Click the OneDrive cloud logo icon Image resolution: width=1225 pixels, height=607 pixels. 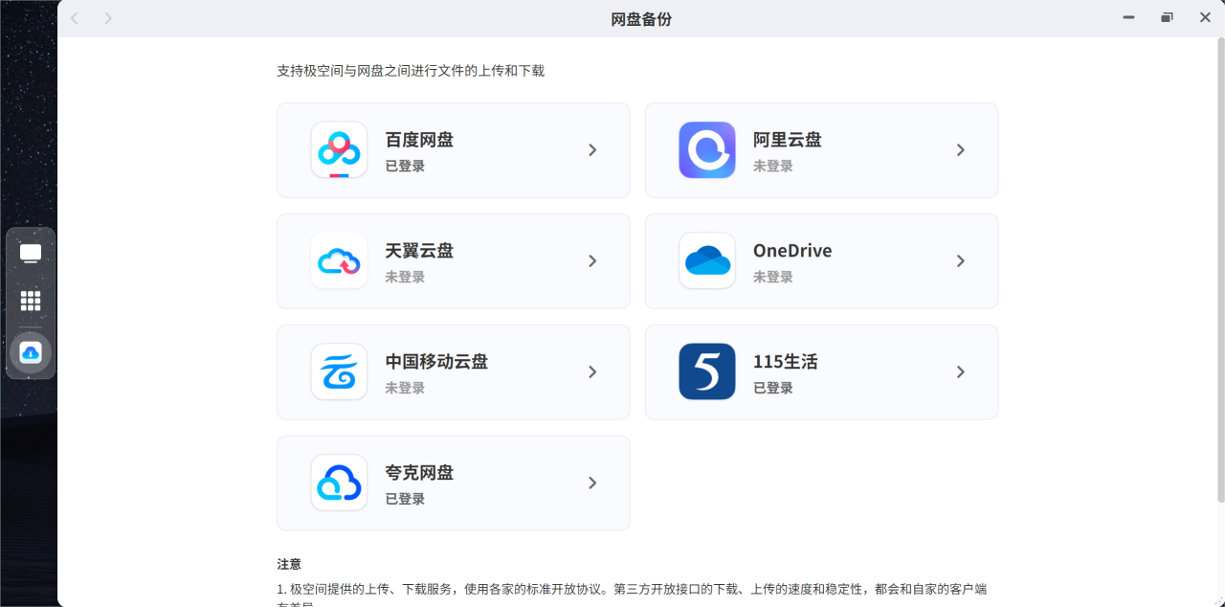[x=707, y=260]
